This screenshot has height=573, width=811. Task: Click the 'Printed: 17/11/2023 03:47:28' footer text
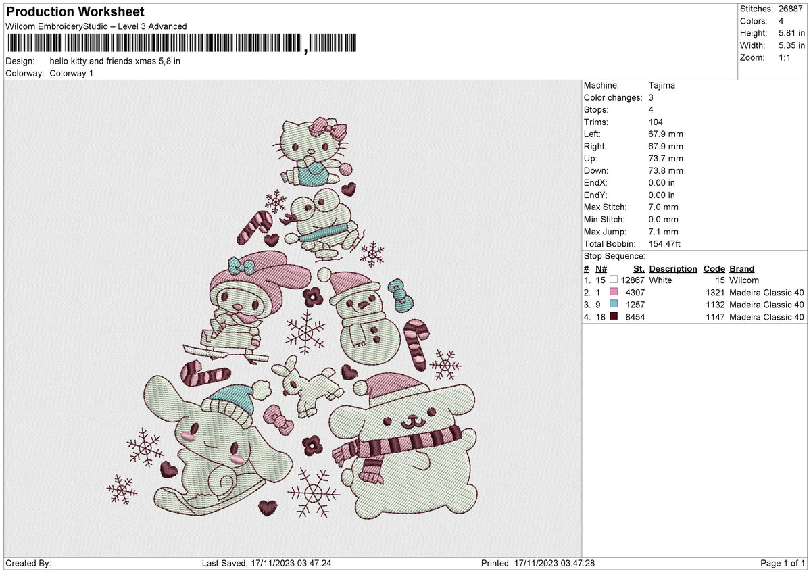[538, 563]
